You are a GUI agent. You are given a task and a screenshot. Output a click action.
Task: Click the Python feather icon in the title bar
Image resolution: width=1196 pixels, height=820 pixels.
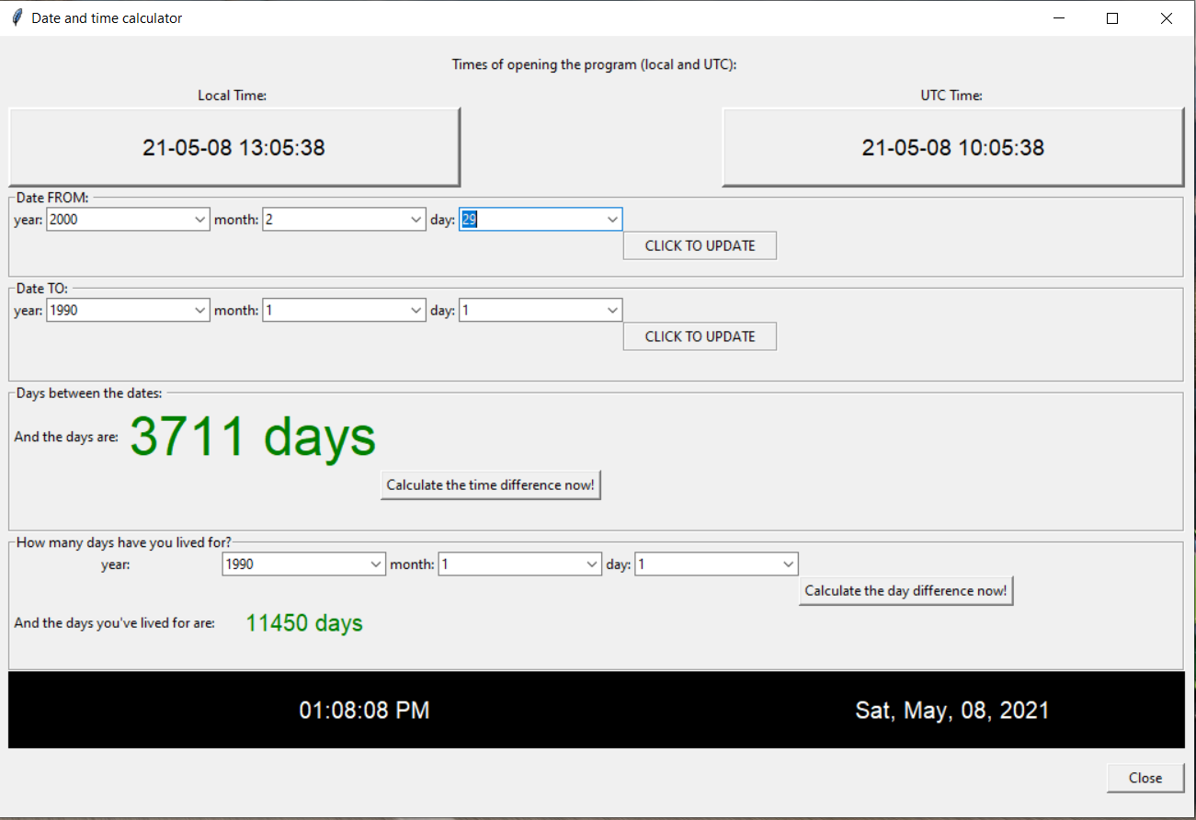[16, 17]
